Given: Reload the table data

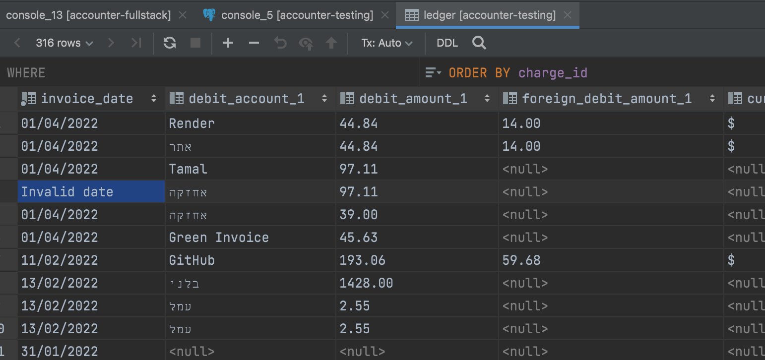Looking at the screenshot, I should (170, 43).
